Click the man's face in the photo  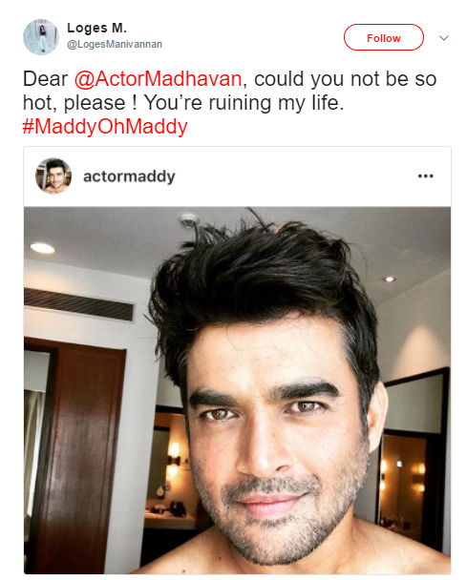[274, 437]
